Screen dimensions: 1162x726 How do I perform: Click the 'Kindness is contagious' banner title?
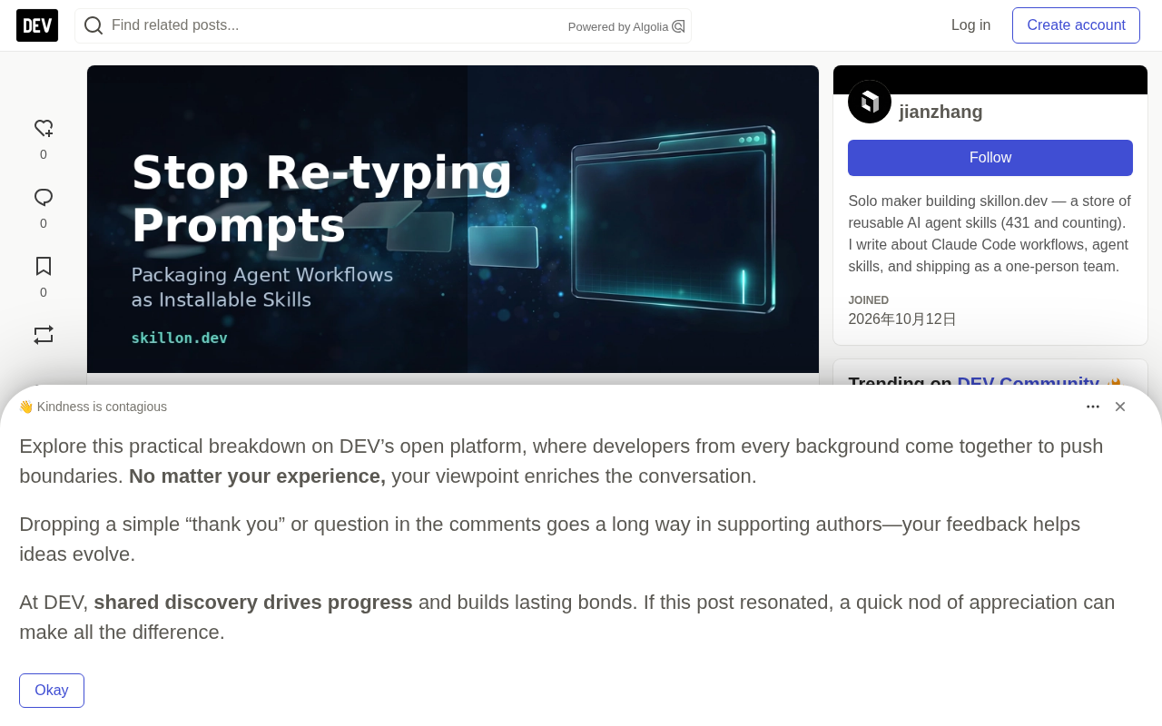click(93, 407)
